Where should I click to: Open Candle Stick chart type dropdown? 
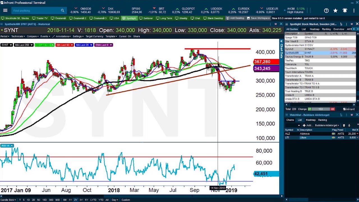tap(8, 200)
